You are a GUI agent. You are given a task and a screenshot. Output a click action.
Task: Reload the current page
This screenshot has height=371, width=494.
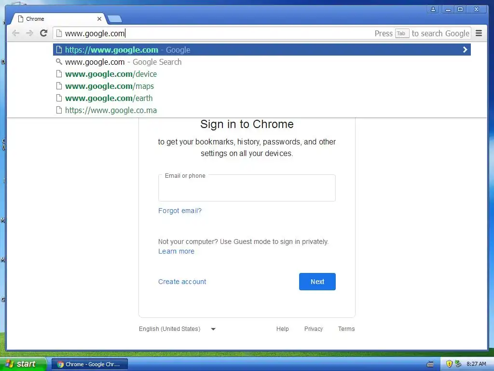tap(44, 33)
